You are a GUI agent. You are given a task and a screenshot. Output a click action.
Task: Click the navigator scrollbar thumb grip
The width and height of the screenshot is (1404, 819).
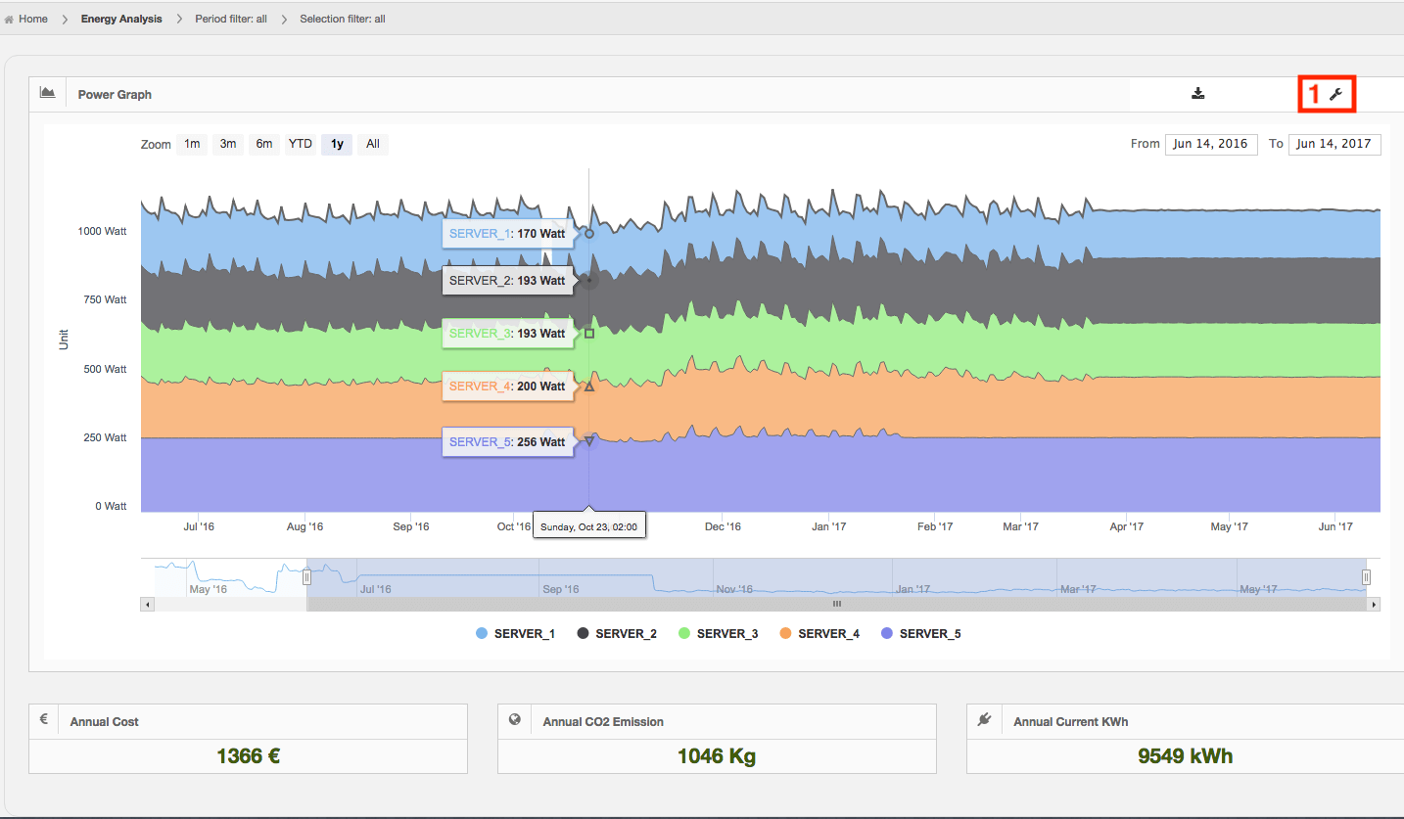click(x=837, y=605)
